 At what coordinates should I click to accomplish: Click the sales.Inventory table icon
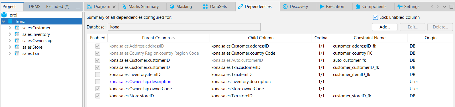[x=17, y=34]
